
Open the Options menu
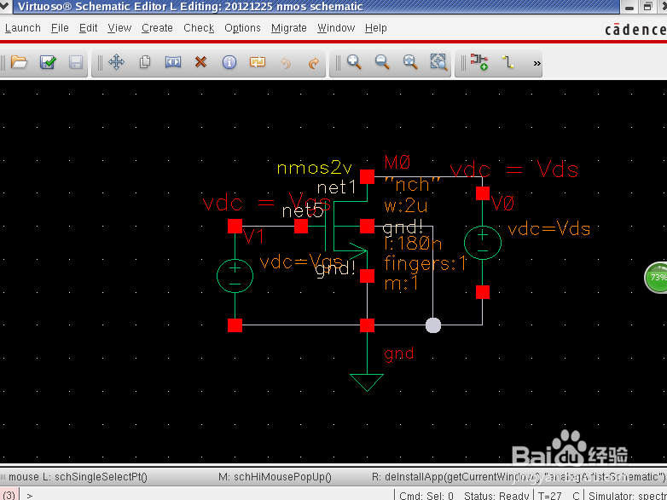point(242,28)
